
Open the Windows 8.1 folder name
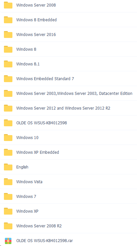tap(28, 64)
